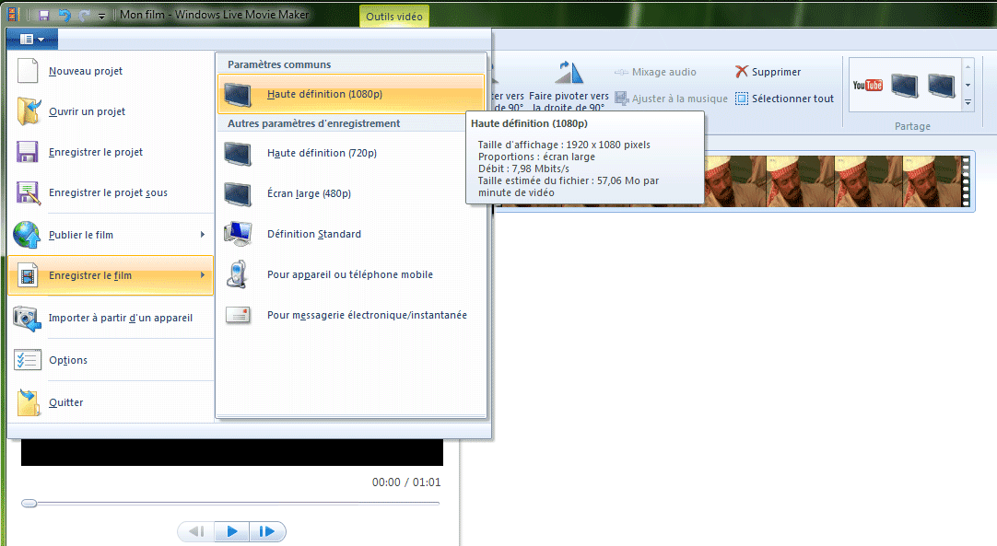Step to previous frame

(196, 531)
